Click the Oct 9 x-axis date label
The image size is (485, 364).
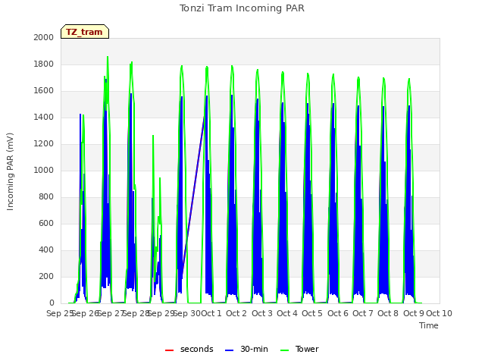[414, 313]
